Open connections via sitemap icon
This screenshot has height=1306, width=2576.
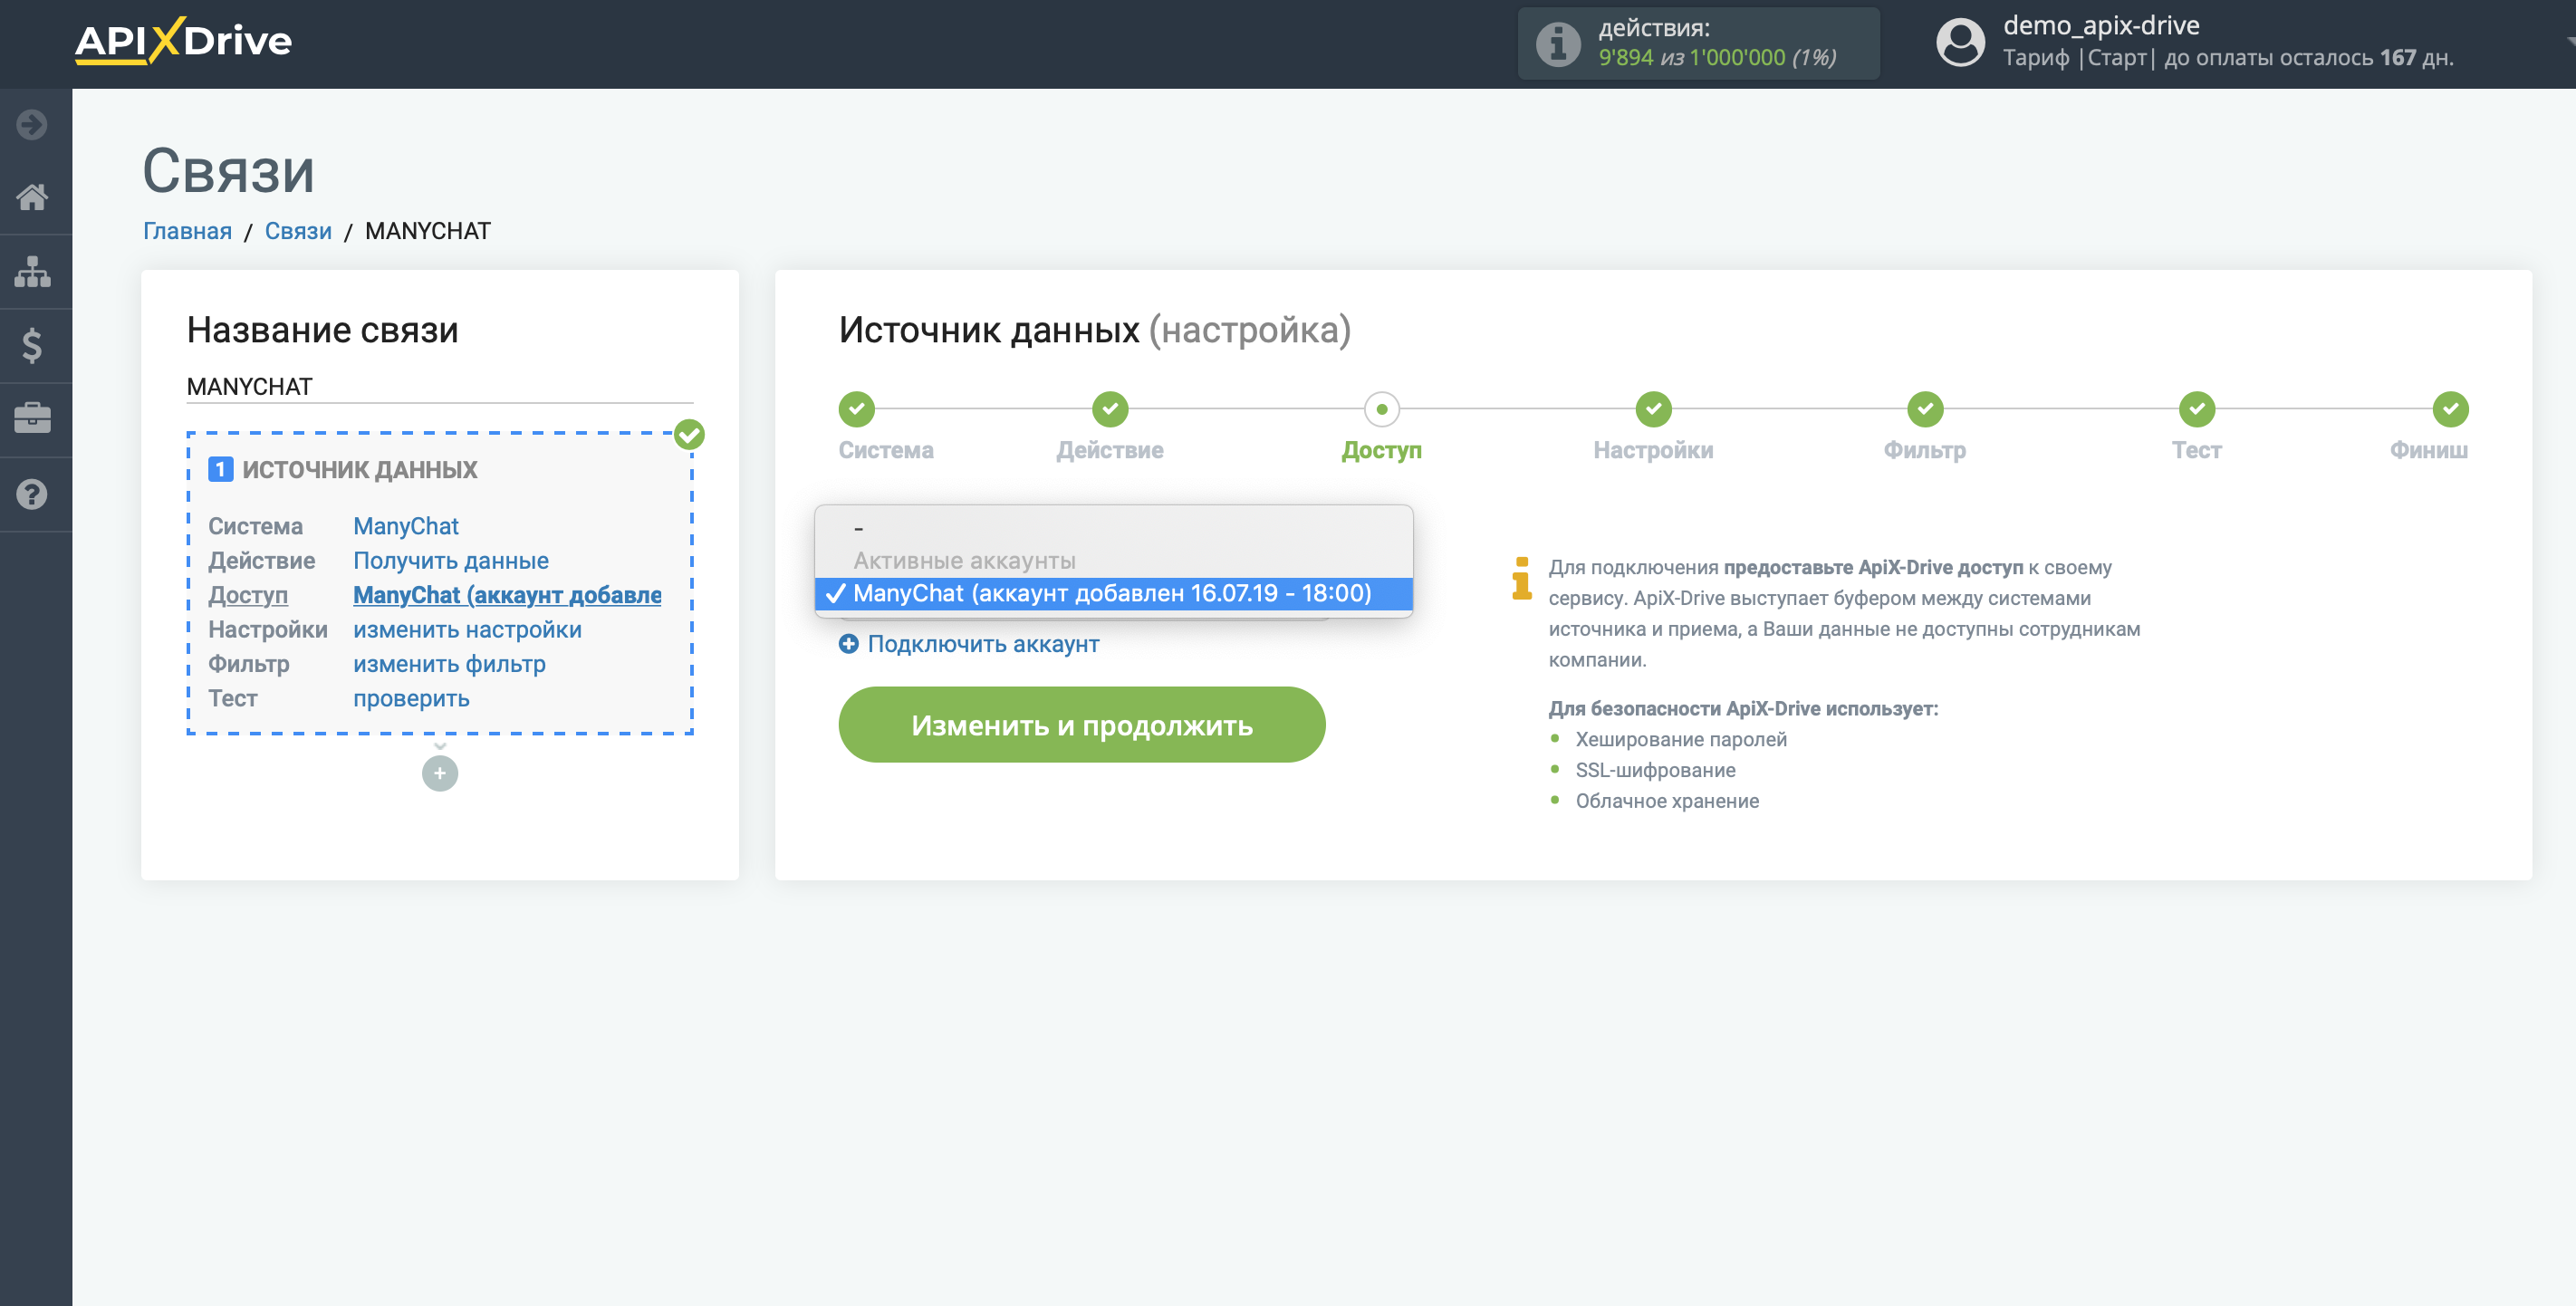pos(32,271)
